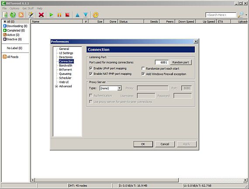Select BitTorrent in preferences tree
This screenshot has height=189, width=249.
tap(66, 70)
